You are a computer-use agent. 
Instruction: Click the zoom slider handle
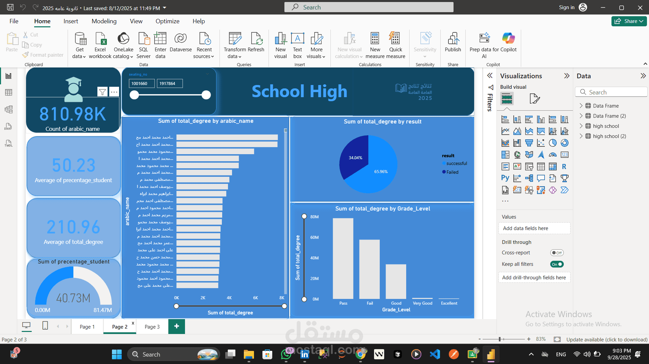pyautogui.click(x=500, y=339)
